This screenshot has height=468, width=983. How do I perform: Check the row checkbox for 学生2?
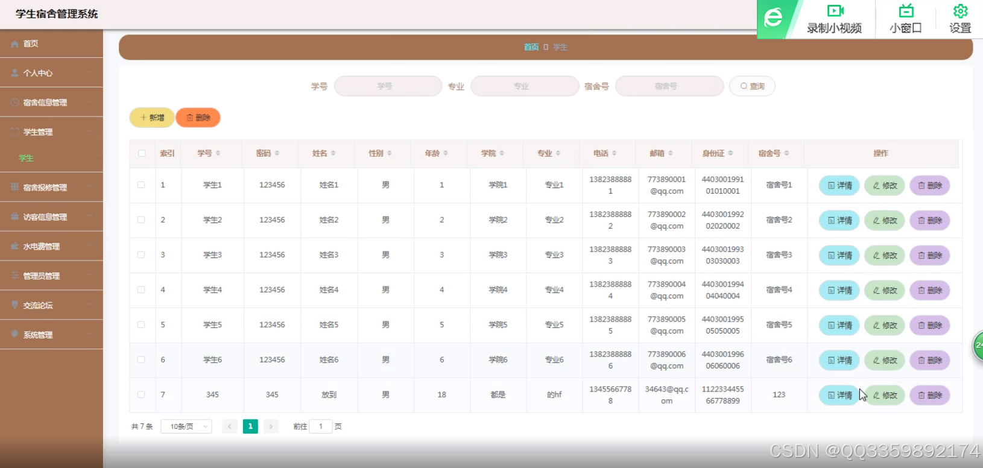141,220
